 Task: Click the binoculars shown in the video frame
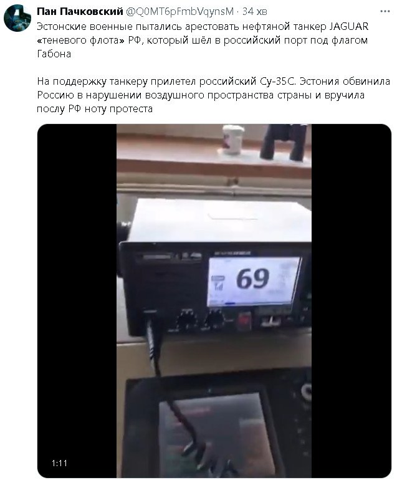pyautogui.click(x=284, y=141)
